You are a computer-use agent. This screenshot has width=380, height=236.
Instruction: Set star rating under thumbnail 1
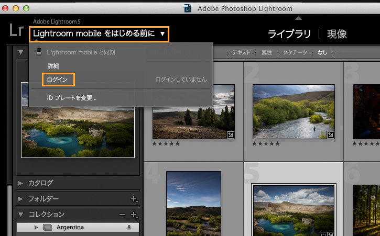pyautogui.click(x=166, y=144)
